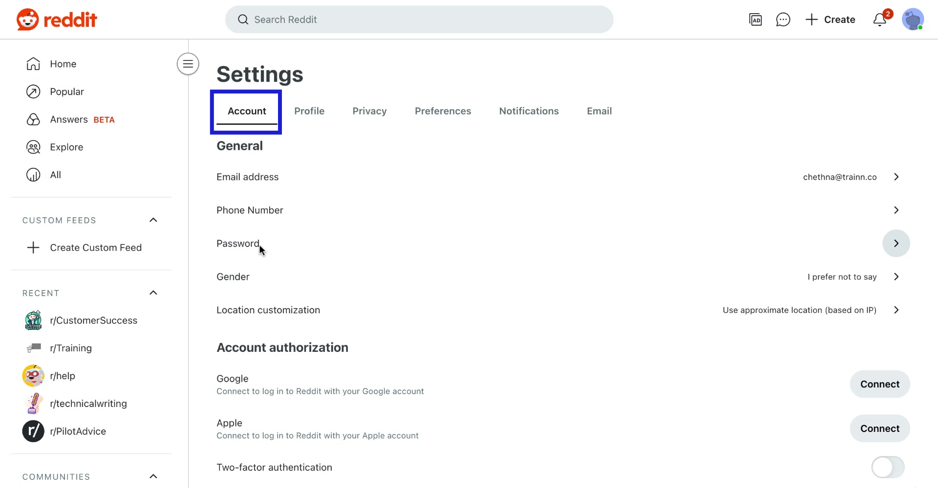
Task: Click the Search Reddit input field
Action: (419, 20)
